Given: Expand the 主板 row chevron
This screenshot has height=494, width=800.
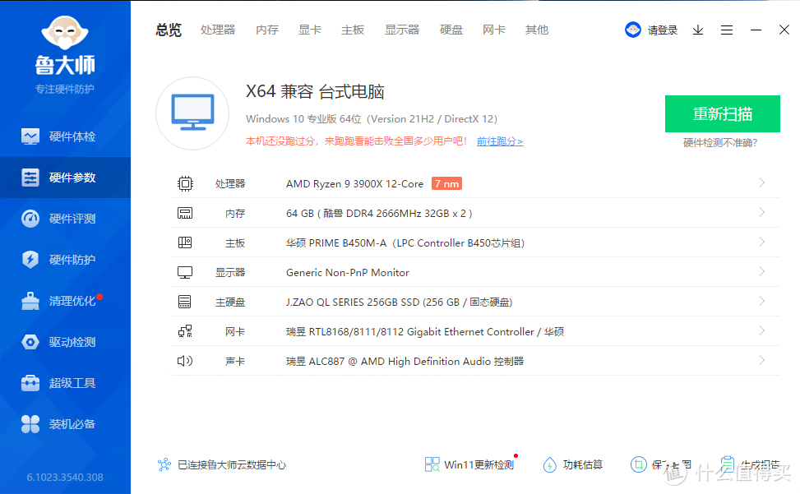Looking at the screenshot, I should 761,242.
